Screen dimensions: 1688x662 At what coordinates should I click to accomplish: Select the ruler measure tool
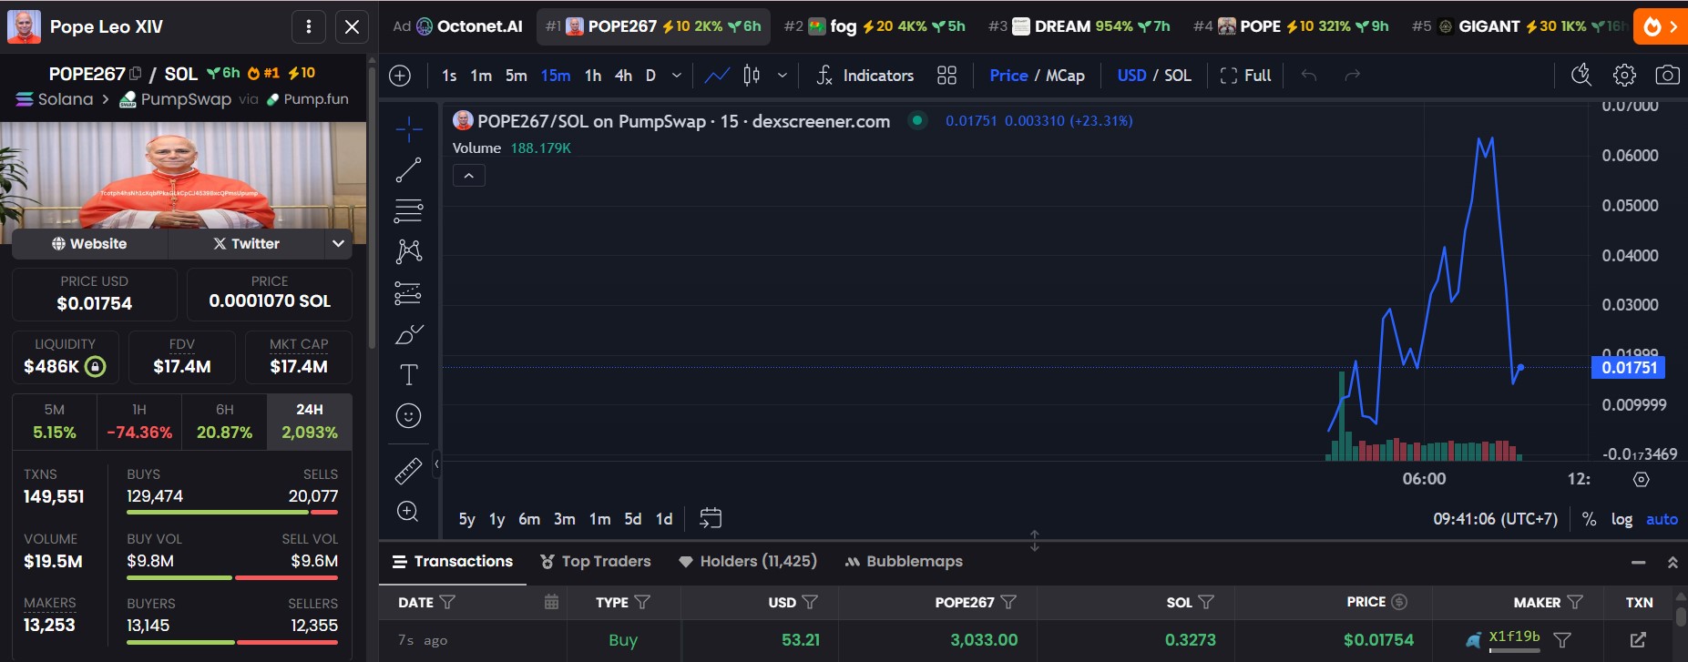(408, 470)
